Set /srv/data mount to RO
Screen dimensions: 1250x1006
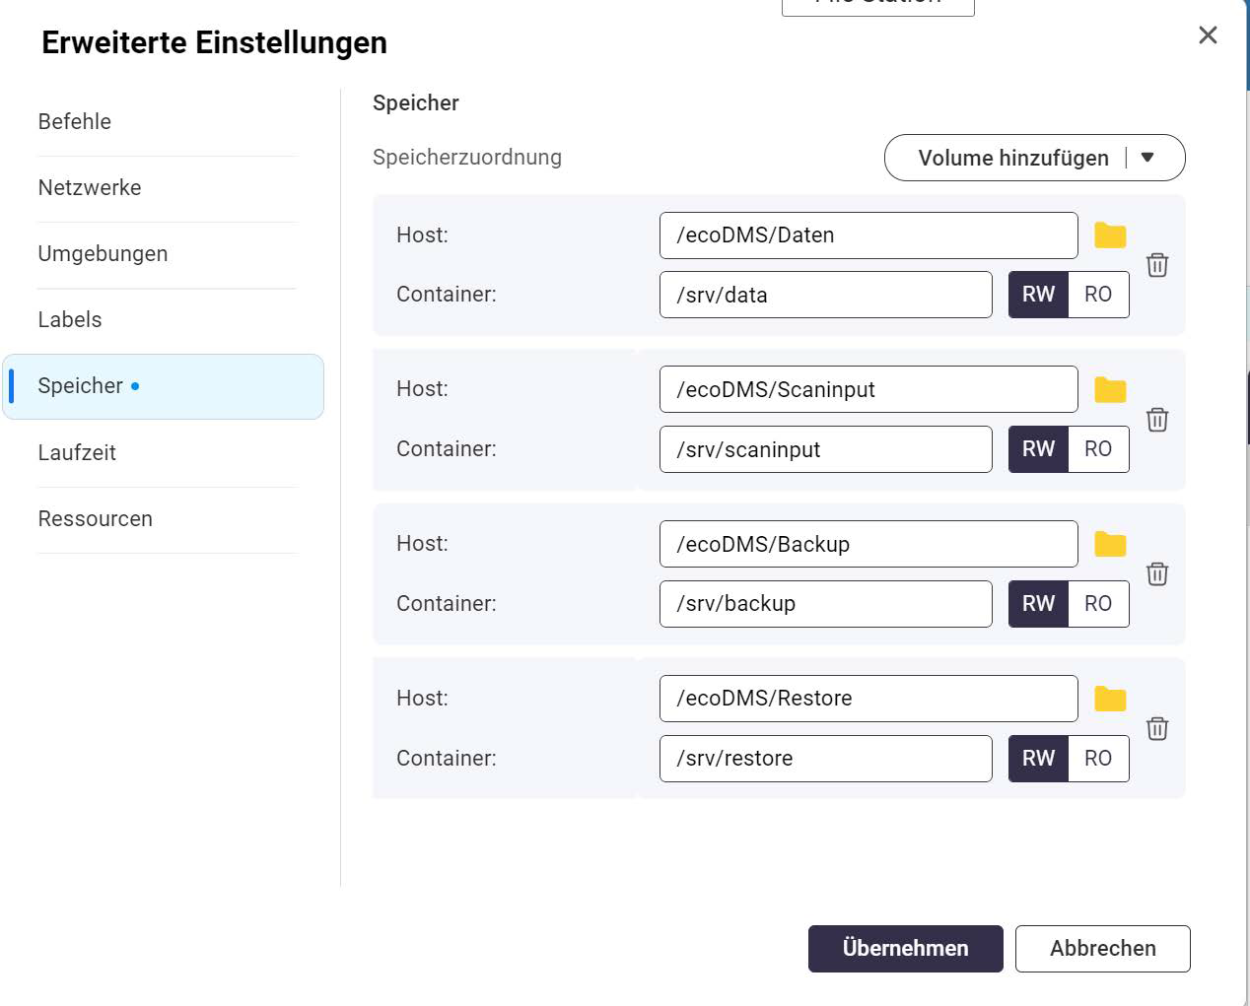click(1098, 295)
